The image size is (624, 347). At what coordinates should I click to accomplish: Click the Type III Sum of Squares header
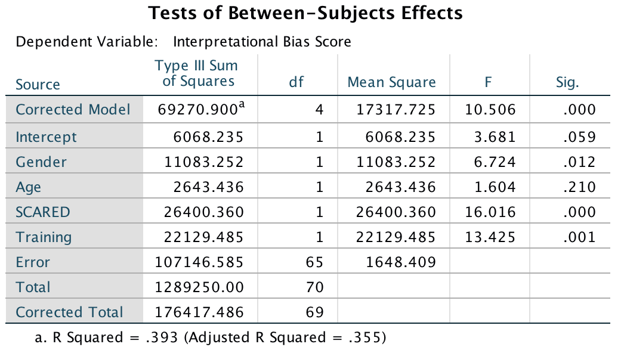(x=196, y=73)
